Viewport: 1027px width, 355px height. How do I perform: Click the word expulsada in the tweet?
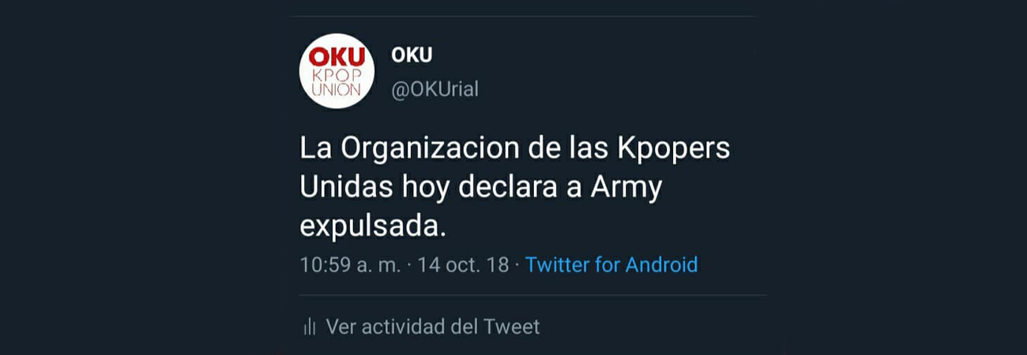(x=373, y=226)
